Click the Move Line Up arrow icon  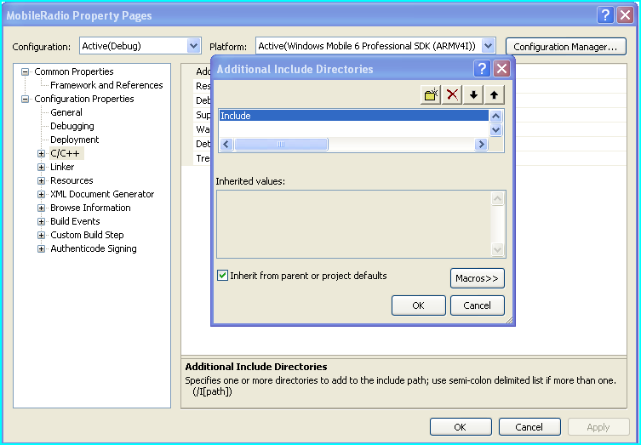pyautogui.click(x=495, y=94)
